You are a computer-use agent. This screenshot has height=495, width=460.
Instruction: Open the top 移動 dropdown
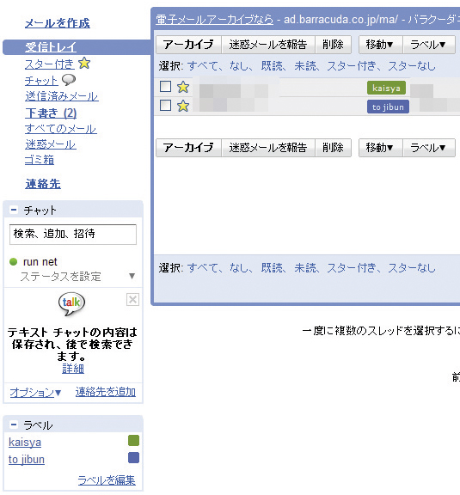coord(380,45)
